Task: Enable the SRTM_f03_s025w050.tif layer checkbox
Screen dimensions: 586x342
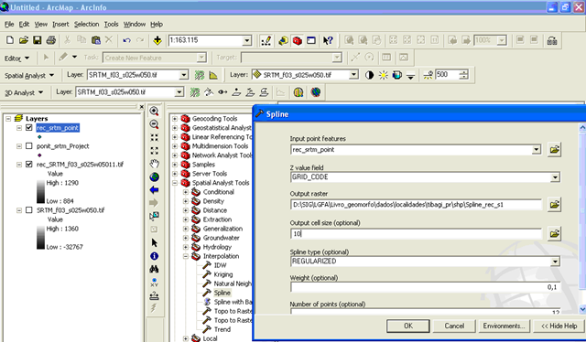Action: [x=28, y=210]
